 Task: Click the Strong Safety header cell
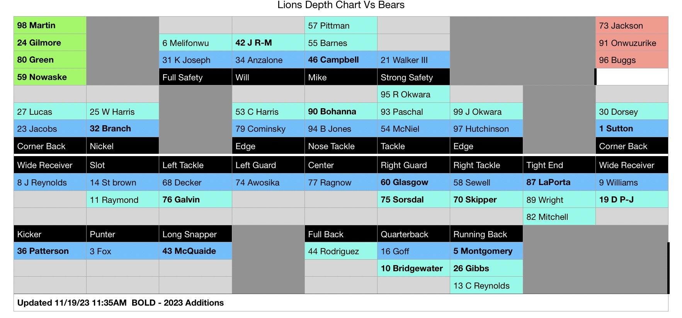pyautogui.click(x=413, y=77)
